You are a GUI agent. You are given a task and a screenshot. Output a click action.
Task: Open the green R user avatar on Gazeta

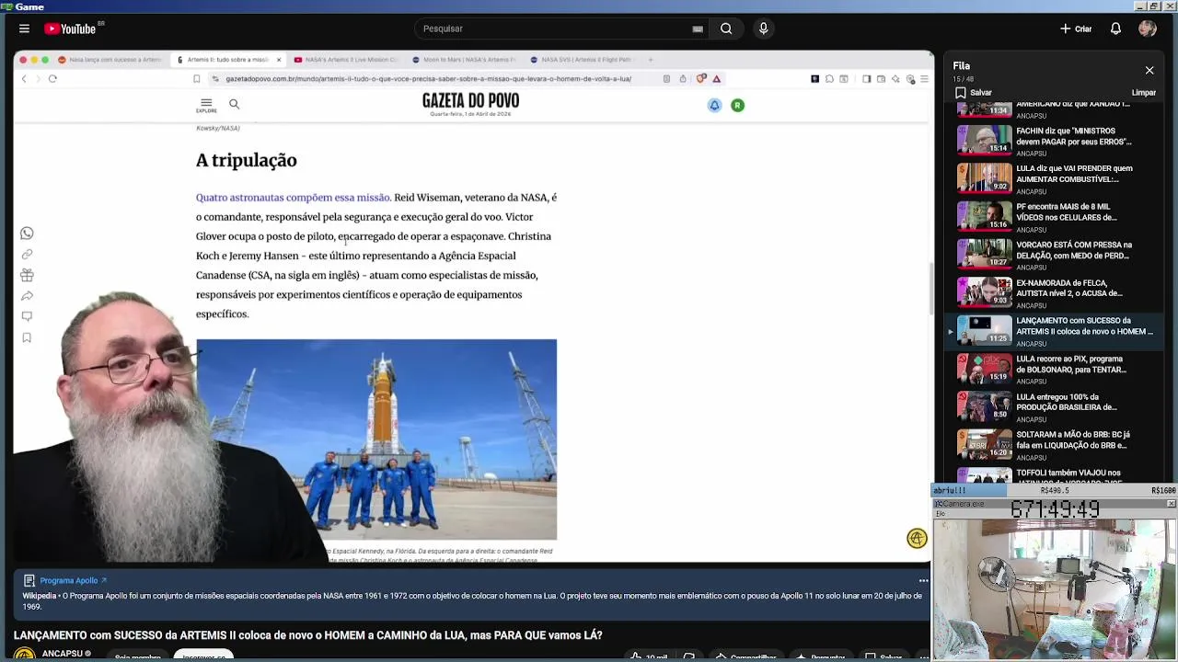(x=737, y=106)
